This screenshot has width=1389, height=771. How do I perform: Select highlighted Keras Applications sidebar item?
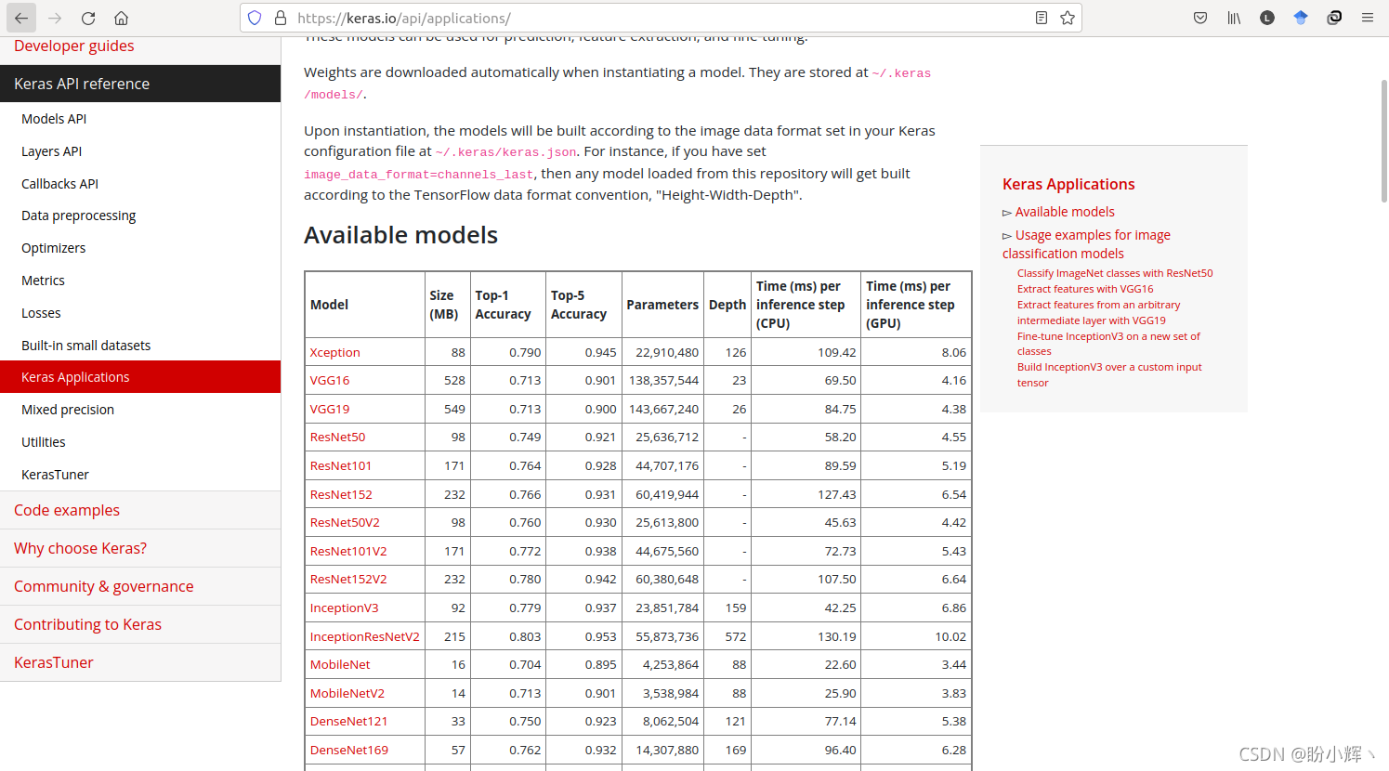[x=140, y=377]
